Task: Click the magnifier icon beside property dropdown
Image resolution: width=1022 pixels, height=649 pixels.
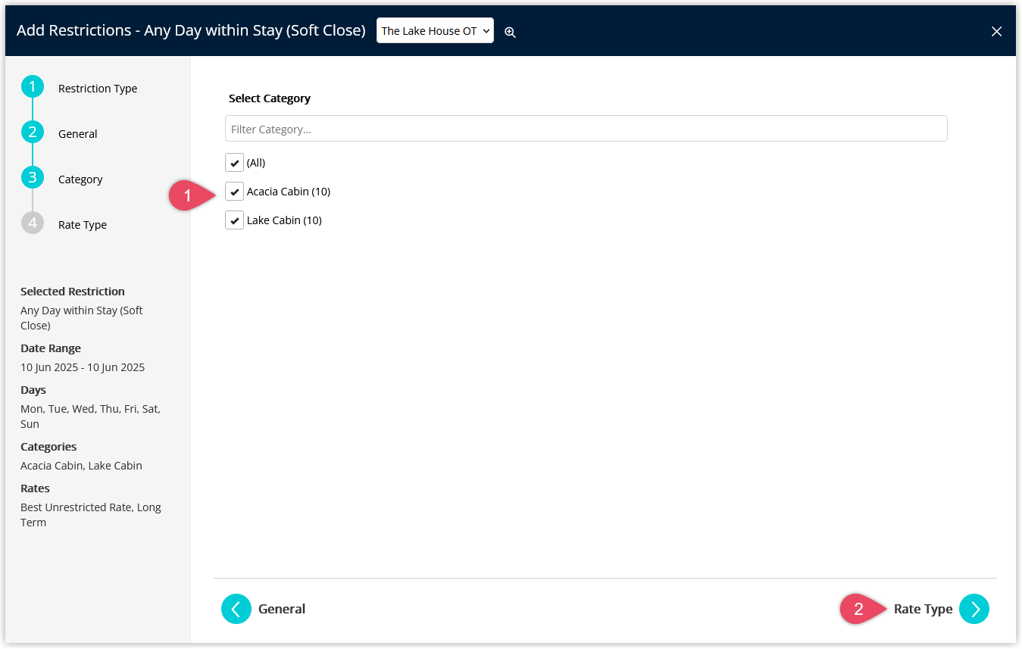Action: coord(511,32)
